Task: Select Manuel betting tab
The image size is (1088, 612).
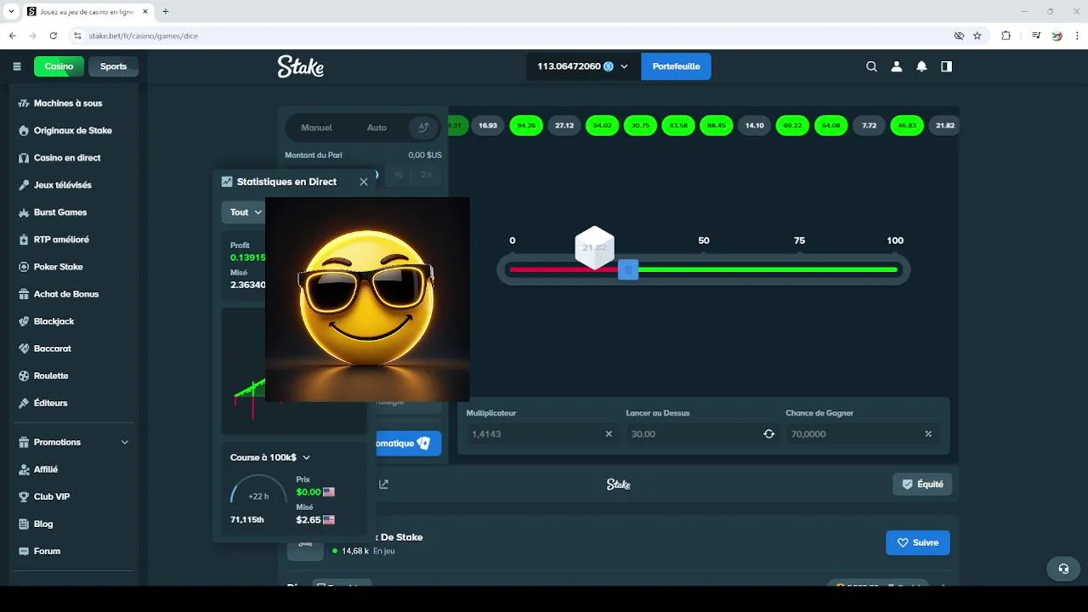Action: coord(316,127)
